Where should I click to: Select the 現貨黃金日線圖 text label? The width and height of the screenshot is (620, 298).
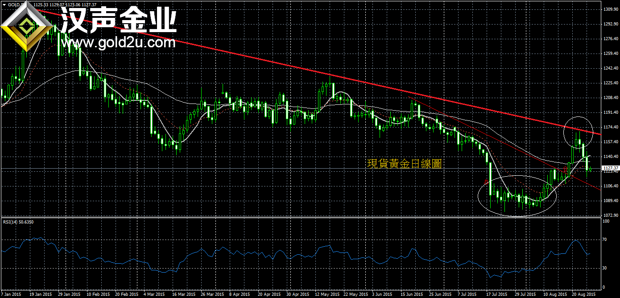click(x=404, y=164)
